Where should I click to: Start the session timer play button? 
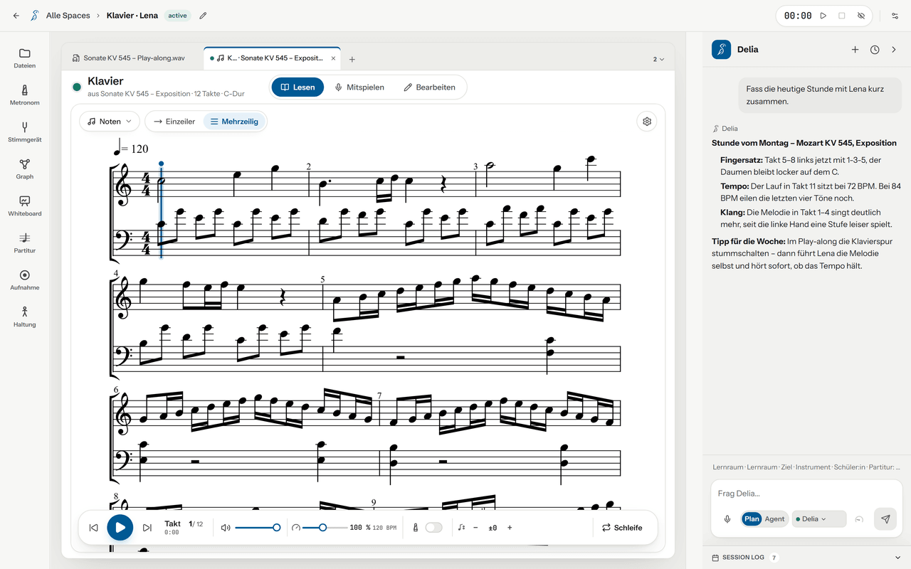[823, 16]
